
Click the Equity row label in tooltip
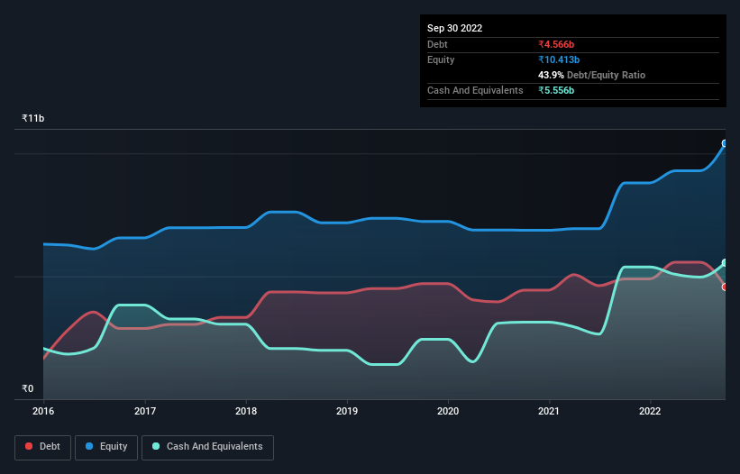(x=441, y=59)
